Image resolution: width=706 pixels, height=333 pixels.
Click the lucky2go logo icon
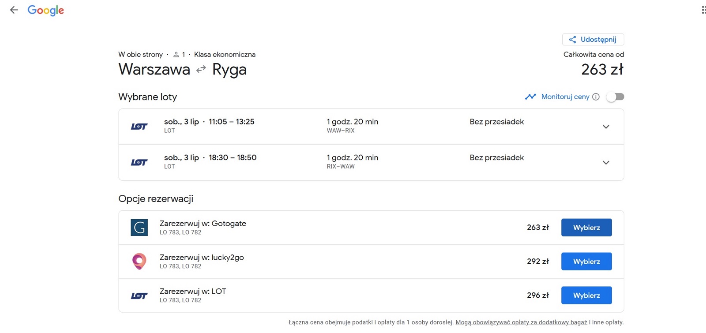pyautogui.click(x=139, y=261)
